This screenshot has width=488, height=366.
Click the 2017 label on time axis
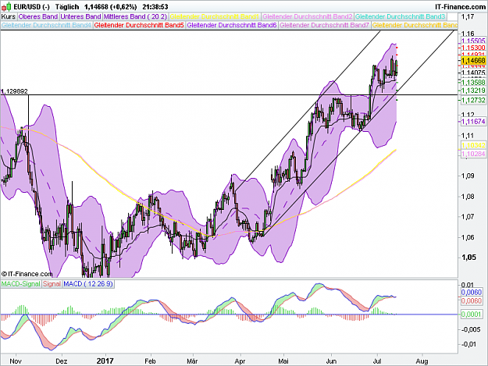105,361
